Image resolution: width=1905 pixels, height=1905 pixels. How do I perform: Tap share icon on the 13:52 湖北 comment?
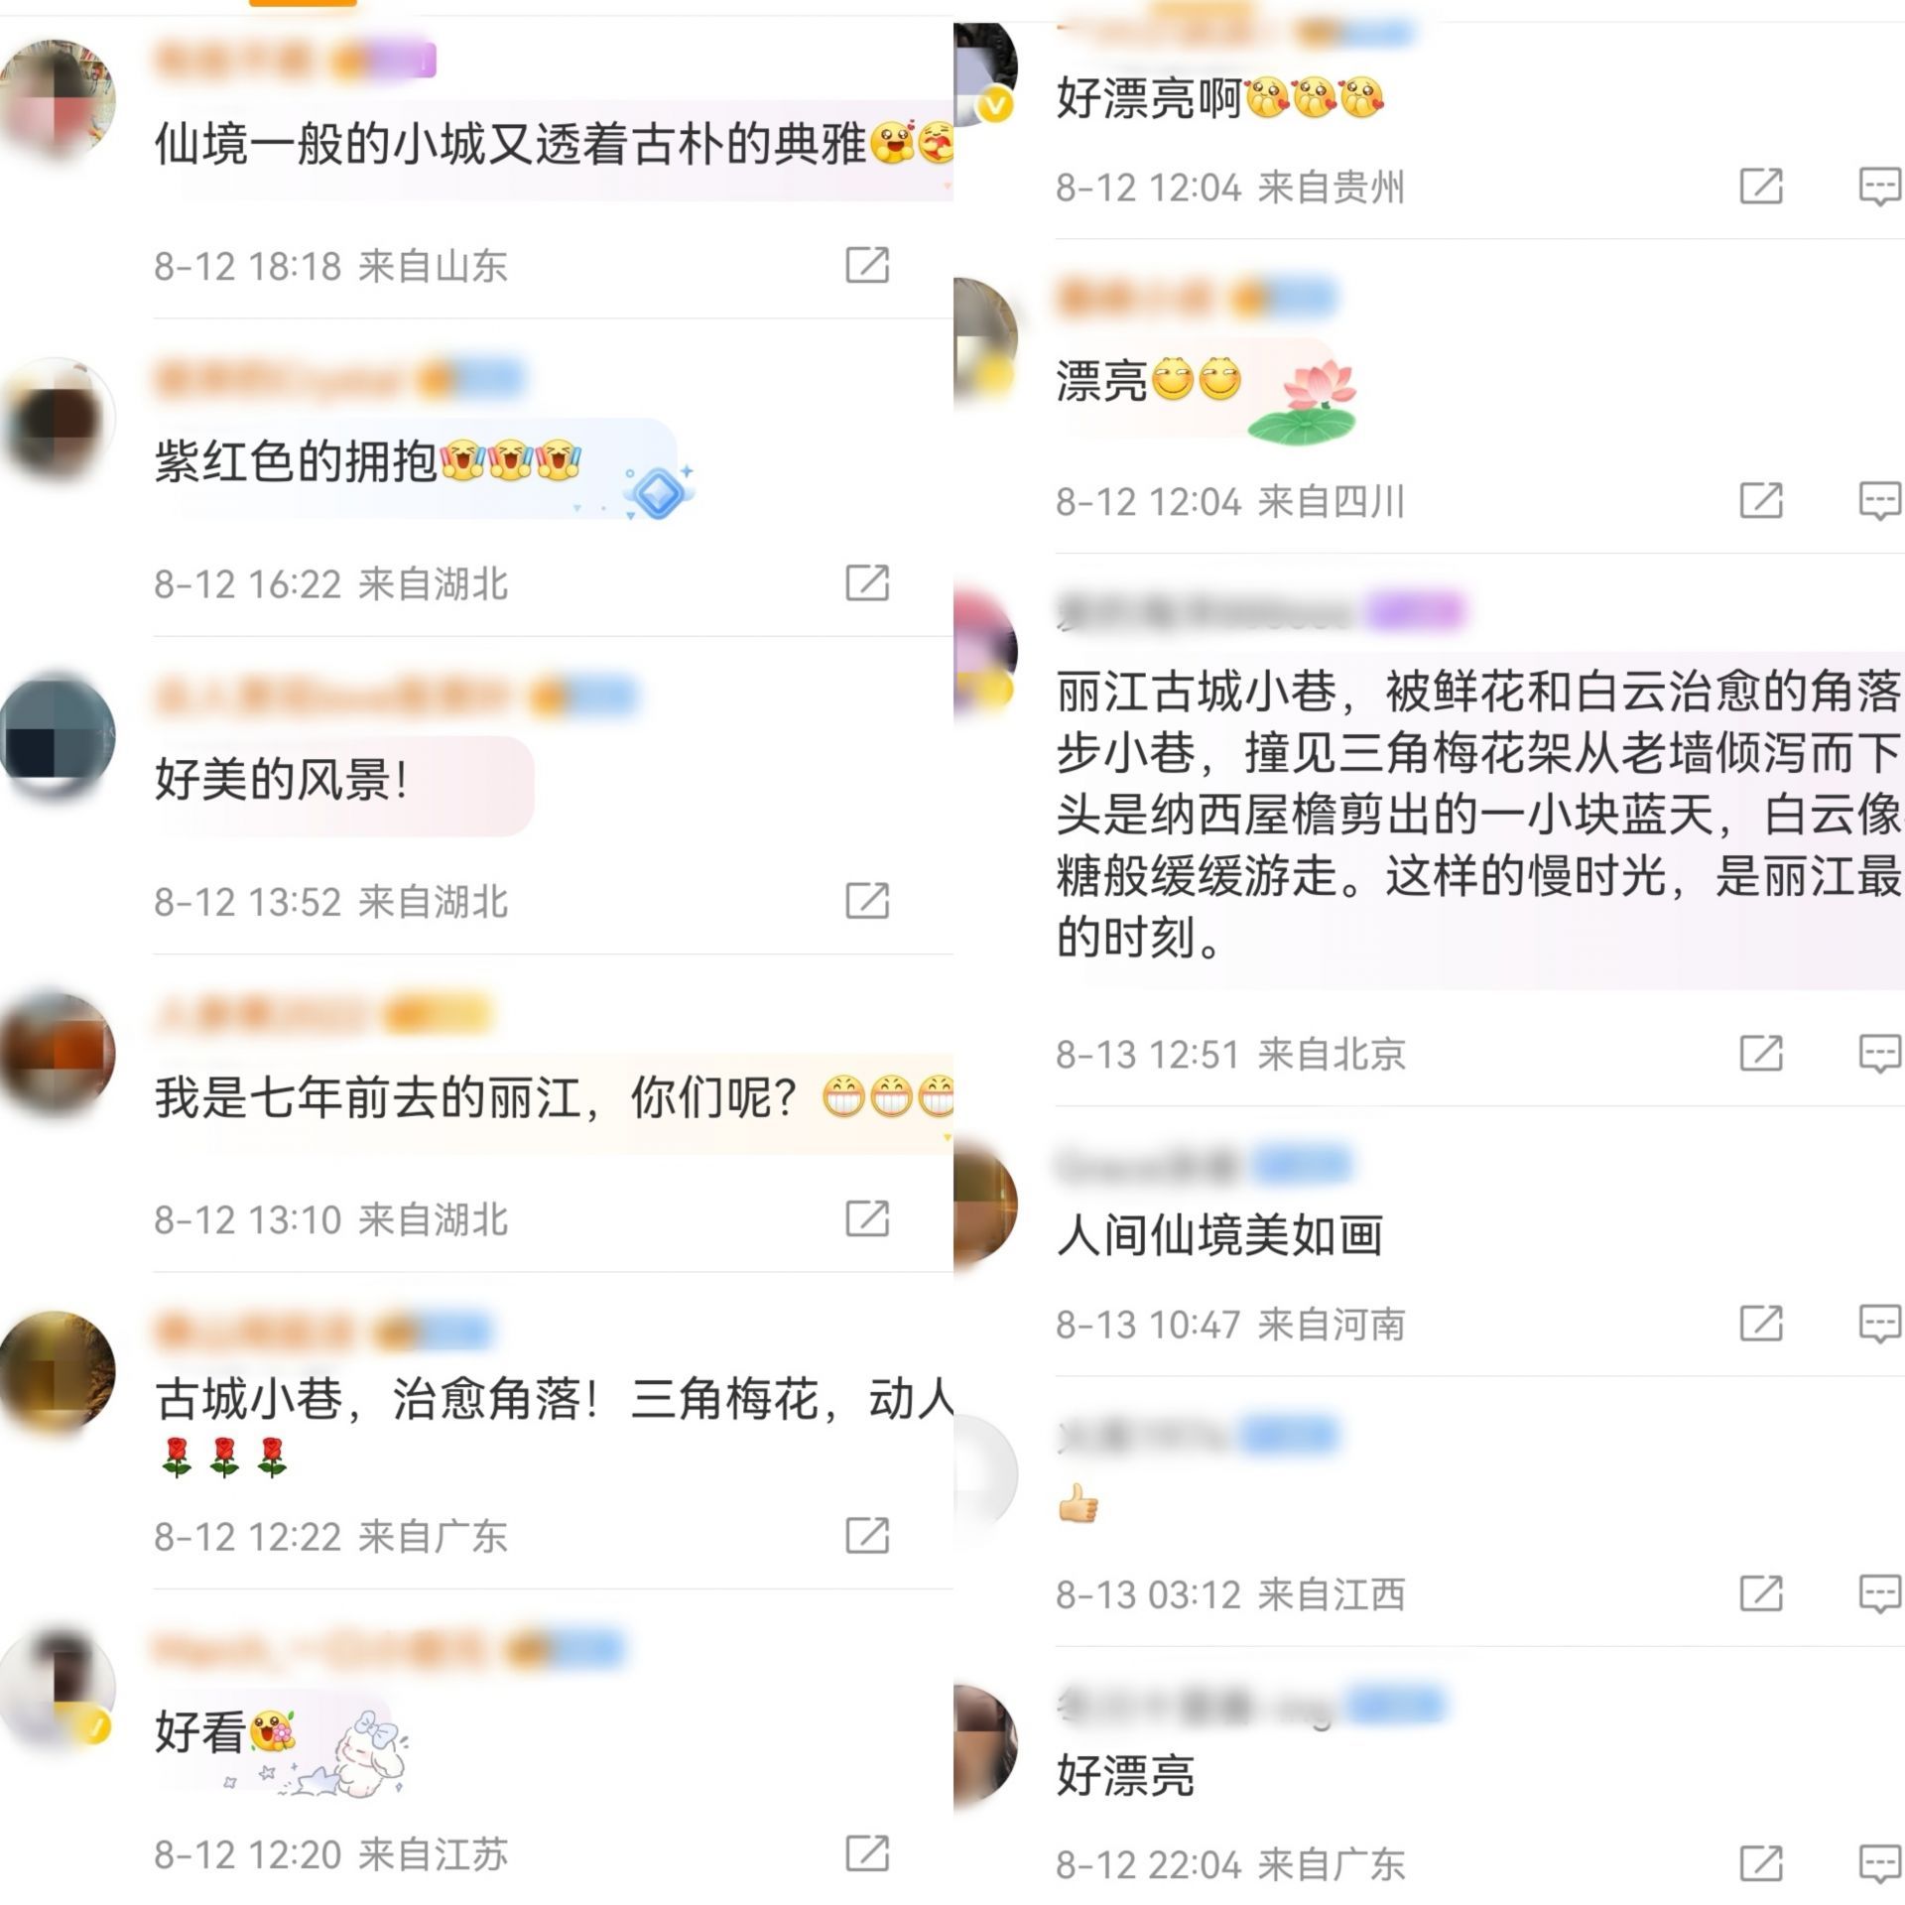coord(866,900)
